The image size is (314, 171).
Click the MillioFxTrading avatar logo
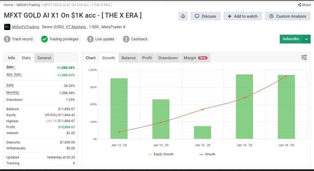7,27
